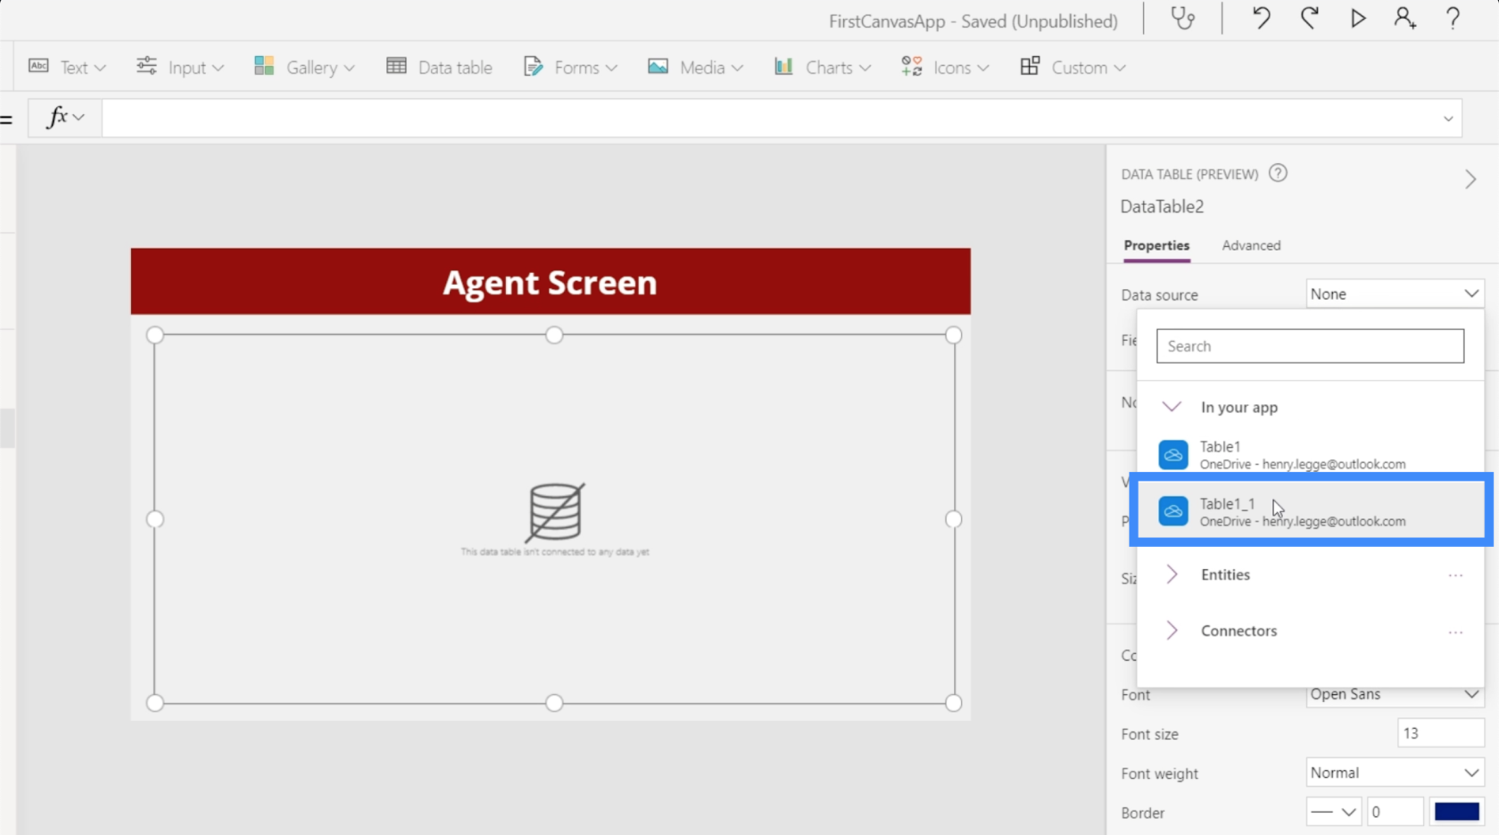The width and height of the screenshot is (1499, 835).
Task: Open the Gallery menu
Action: point(304,67)
